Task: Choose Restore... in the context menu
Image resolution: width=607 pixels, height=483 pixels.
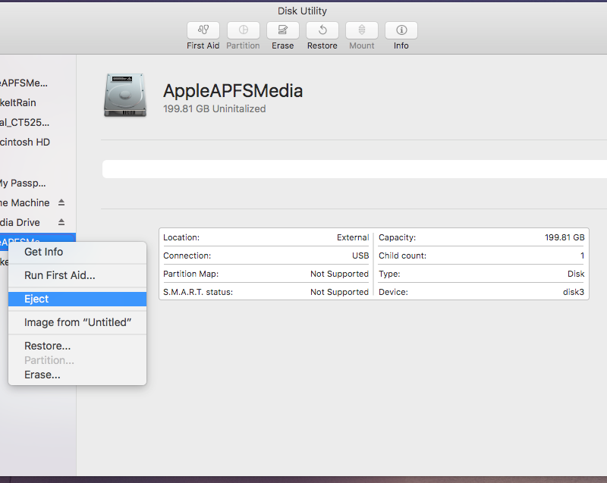Action: pos(77,346)
